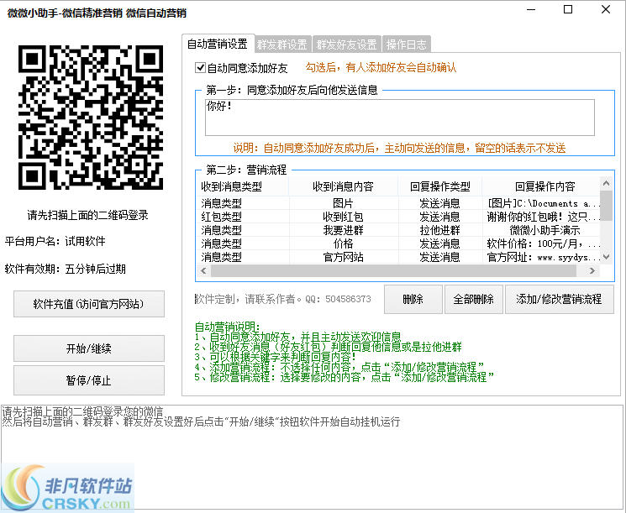Screen dimensions: 626x513
Task: Click 软件充值(访问官方网站) button
Action: click(x=88, y=304)
